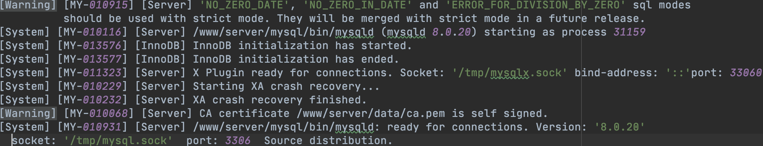The width and height of the screenshot is (763, 146).
Task: Click the text 'InnoDB initialization has ended.'
Action: point(296,59)
